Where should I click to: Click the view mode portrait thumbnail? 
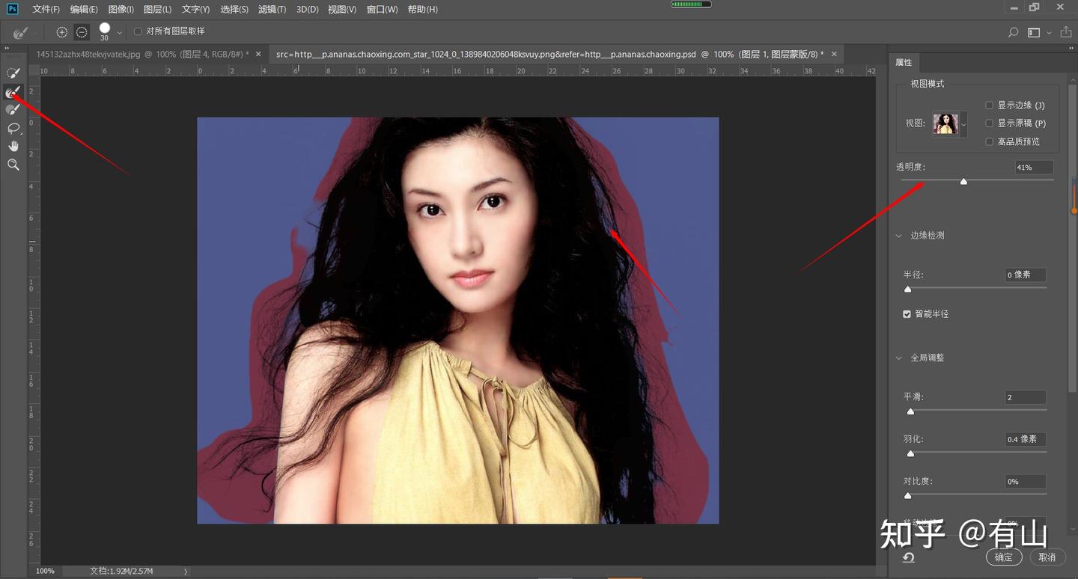click(945, 124)
